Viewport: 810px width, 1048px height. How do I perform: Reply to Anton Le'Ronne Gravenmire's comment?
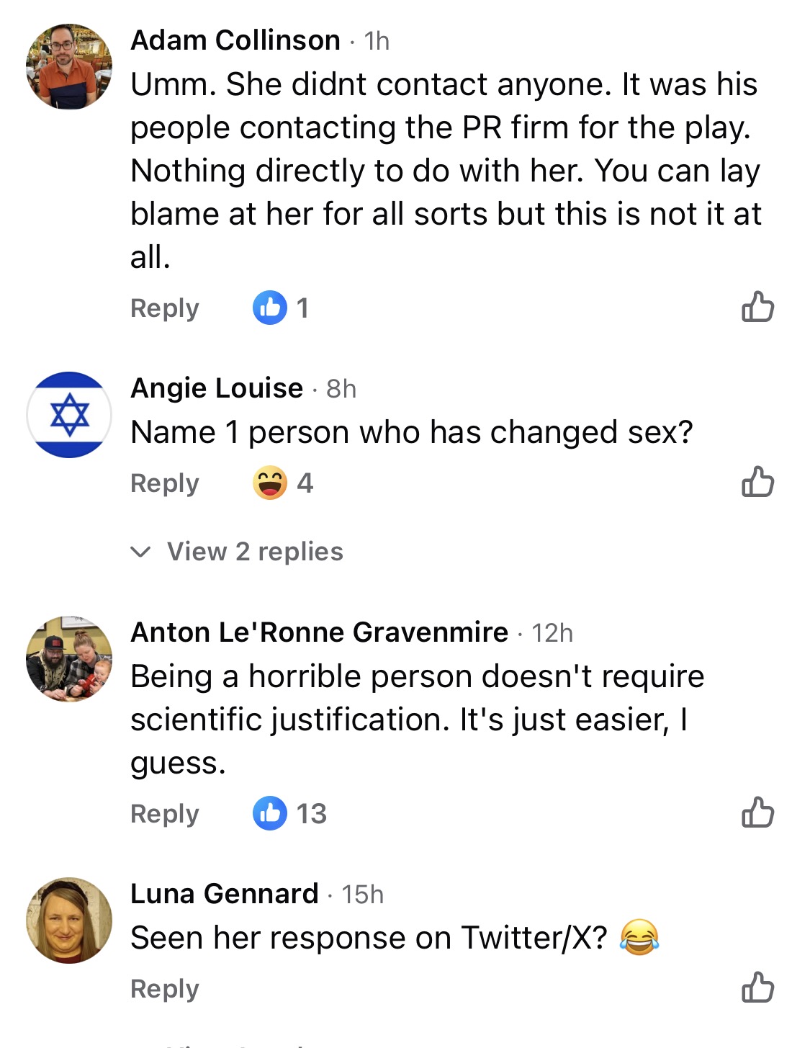tap(165, 814)
